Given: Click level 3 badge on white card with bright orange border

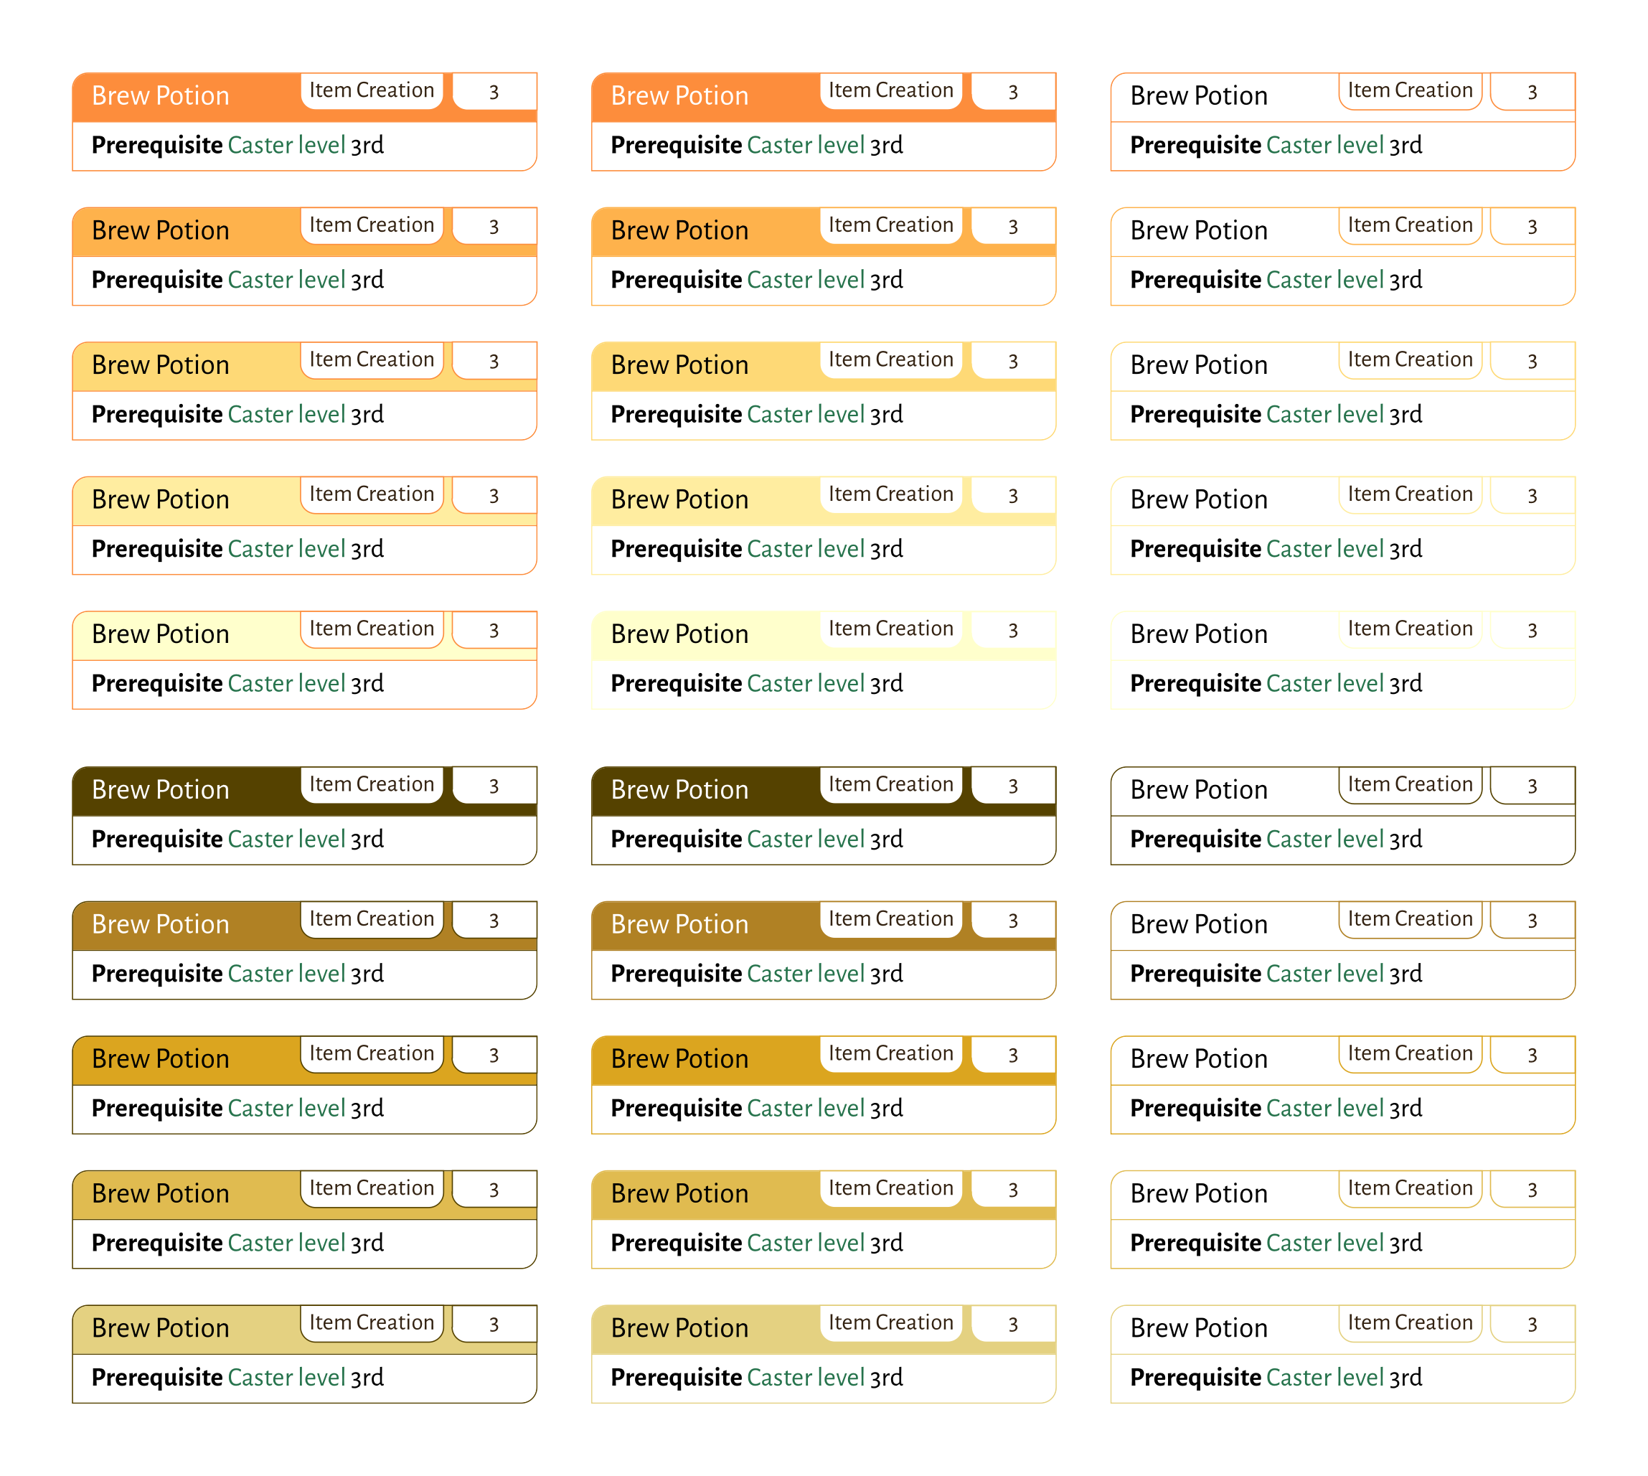Looking at the screenshot, I should pos(1532,91).
